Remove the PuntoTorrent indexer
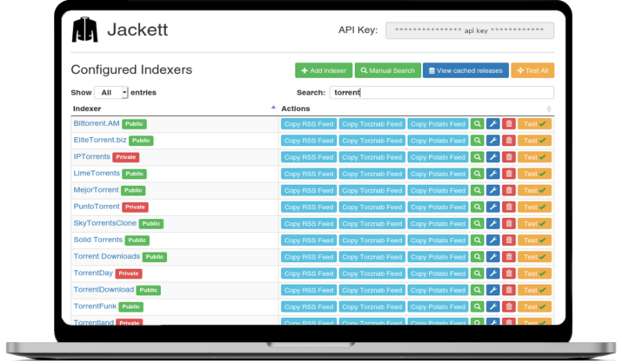This screenshot has width=622, height=362. click(x=509, y=207)
